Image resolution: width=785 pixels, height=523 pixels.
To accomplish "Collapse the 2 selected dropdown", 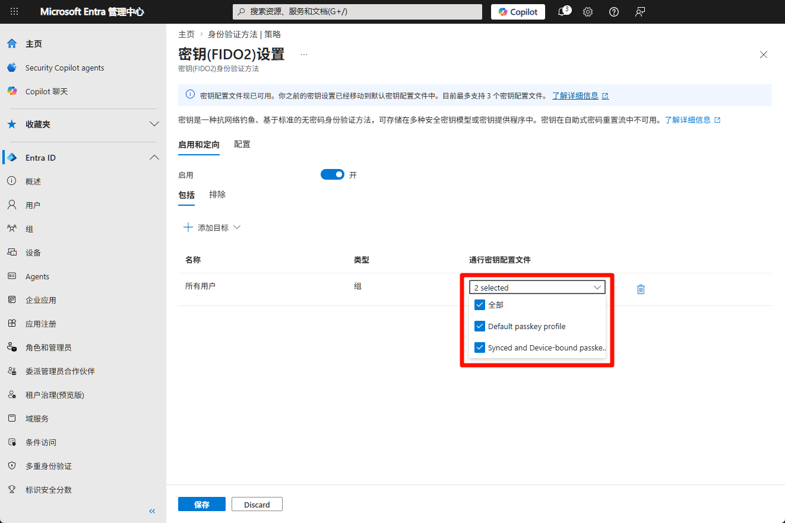I will (x=537, y=288).
